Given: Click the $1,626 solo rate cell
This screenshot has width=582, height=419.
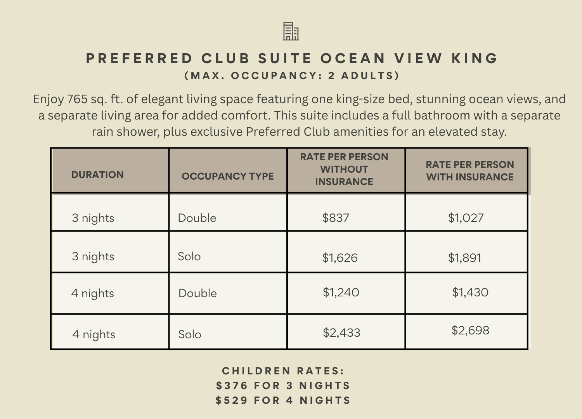Looking at the screenshot, I should pos(340,258).
